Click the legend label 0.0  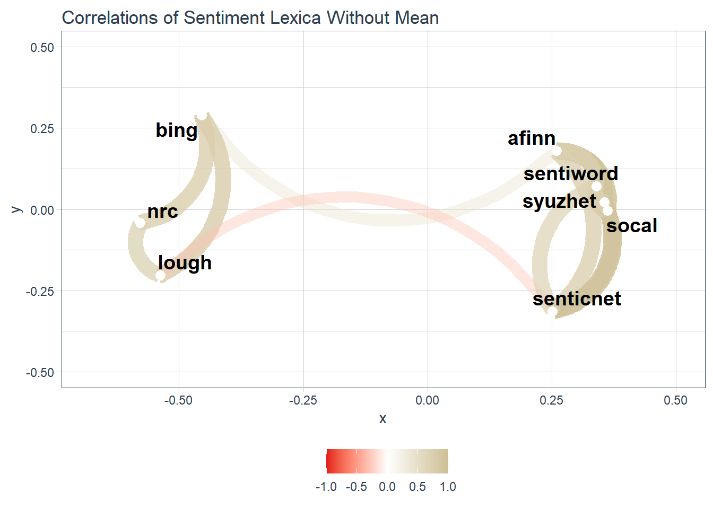click(387, 487)
